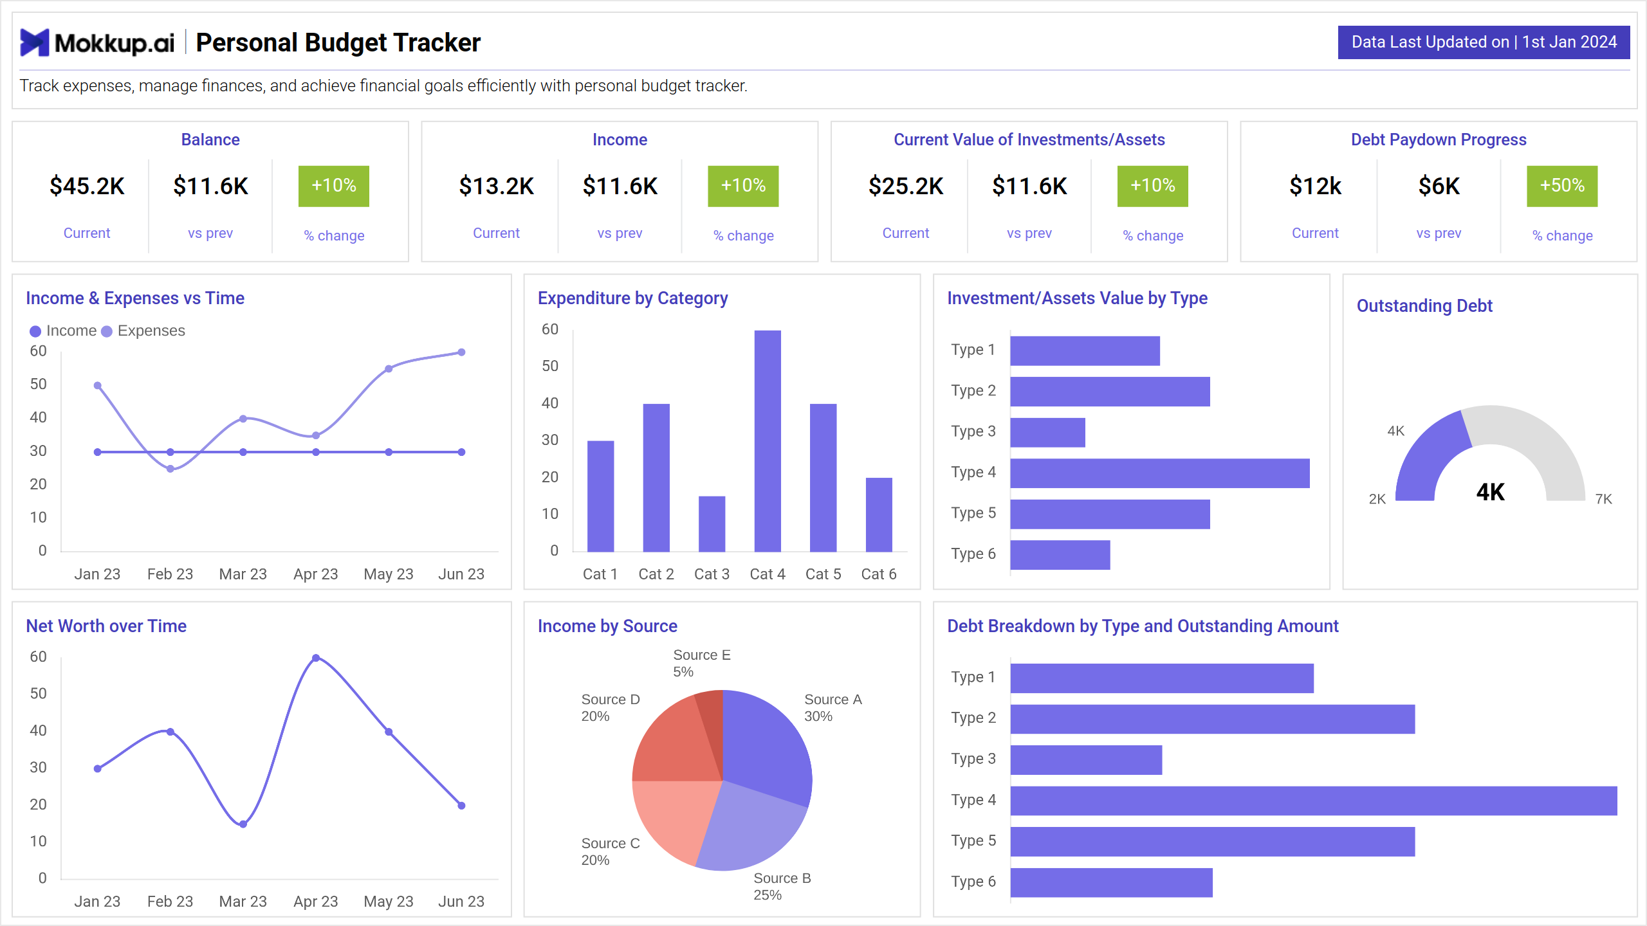Click the 4K center value in Outstanding Debt
1647x926 pixels.
tap(1490, 492)
